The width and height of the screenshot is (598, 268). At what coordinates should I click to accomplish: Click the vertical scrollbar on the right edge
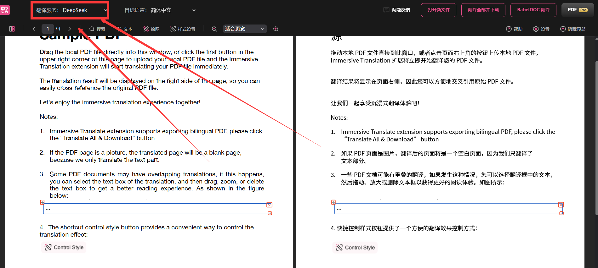coord(596,138)
